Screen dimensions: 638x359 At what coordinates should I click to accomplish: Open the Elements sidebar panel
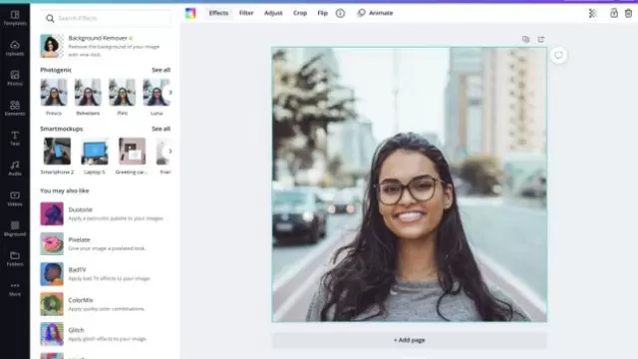15,109
